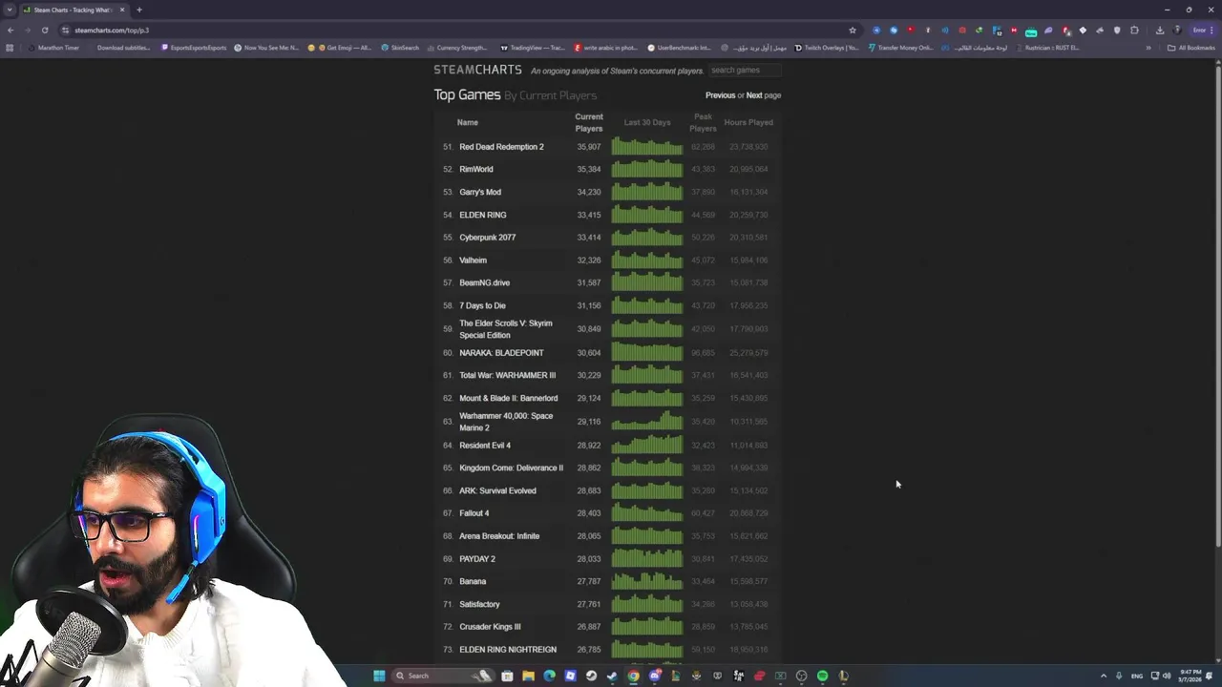Open the tab search dropdown at top left
Screen dimensions: 1222x687
coord(10,10)
